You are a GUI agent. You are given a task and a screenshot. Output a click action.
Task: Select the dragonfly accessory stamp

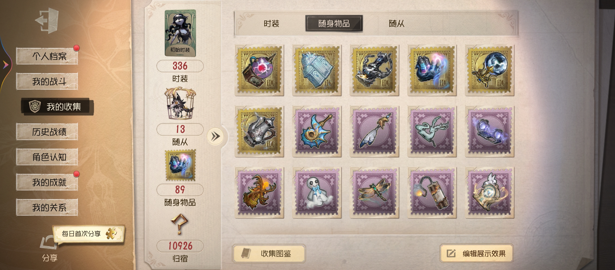click(374, 192)
